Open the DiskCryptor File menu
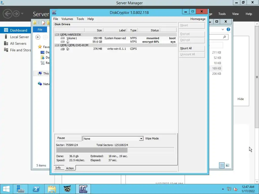Screen dimensions: 259x194 coord(56,19)
